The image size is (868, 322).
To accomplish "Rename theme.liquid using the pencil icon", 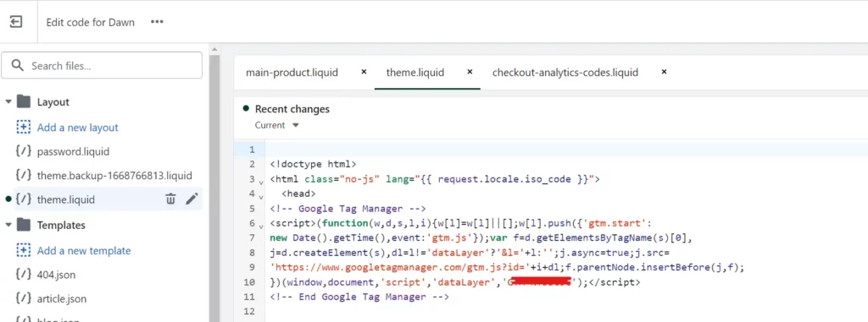I will [x=192, y=199].
